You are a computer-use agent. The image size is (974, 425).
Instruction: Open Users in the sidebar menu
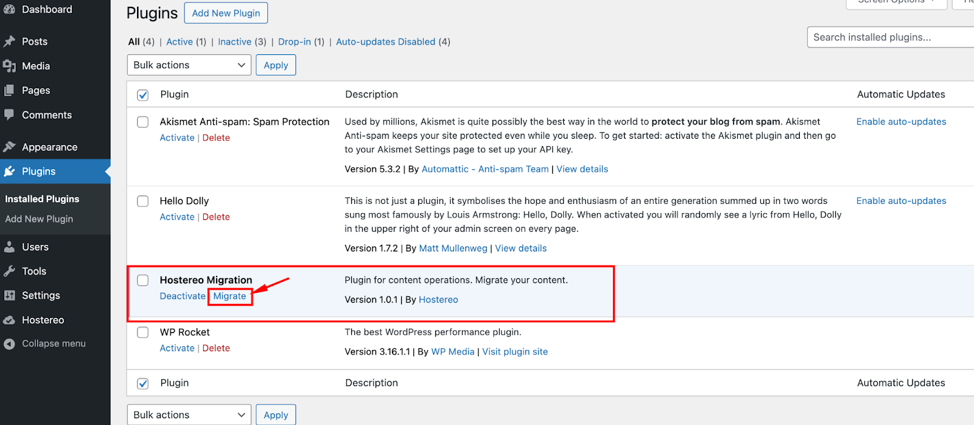35,247
